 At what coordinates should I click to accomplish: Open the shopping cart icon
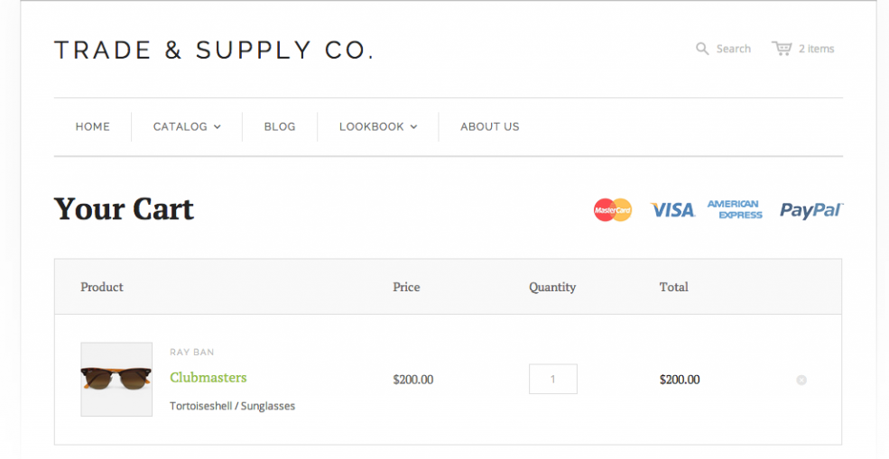coord(781,48)
